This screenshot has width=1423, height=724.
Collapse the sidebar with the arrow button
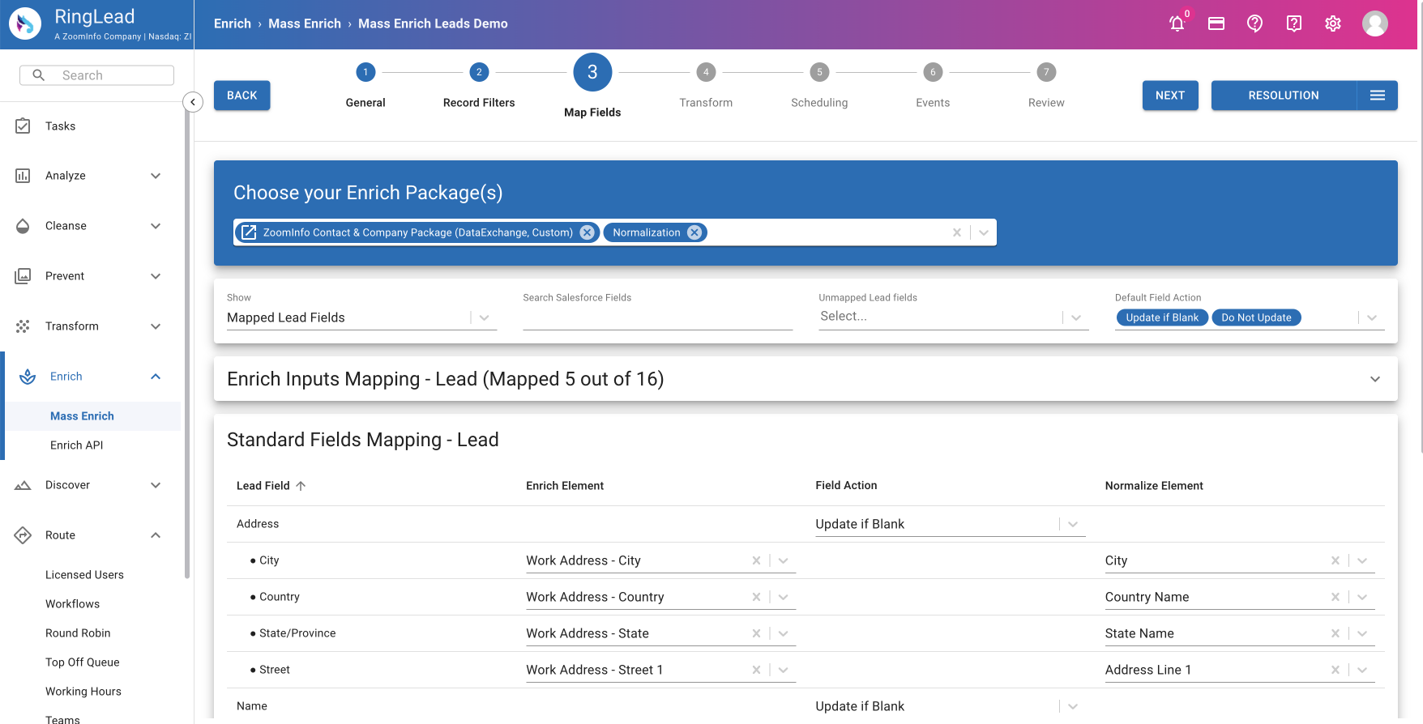coord(193,102)
